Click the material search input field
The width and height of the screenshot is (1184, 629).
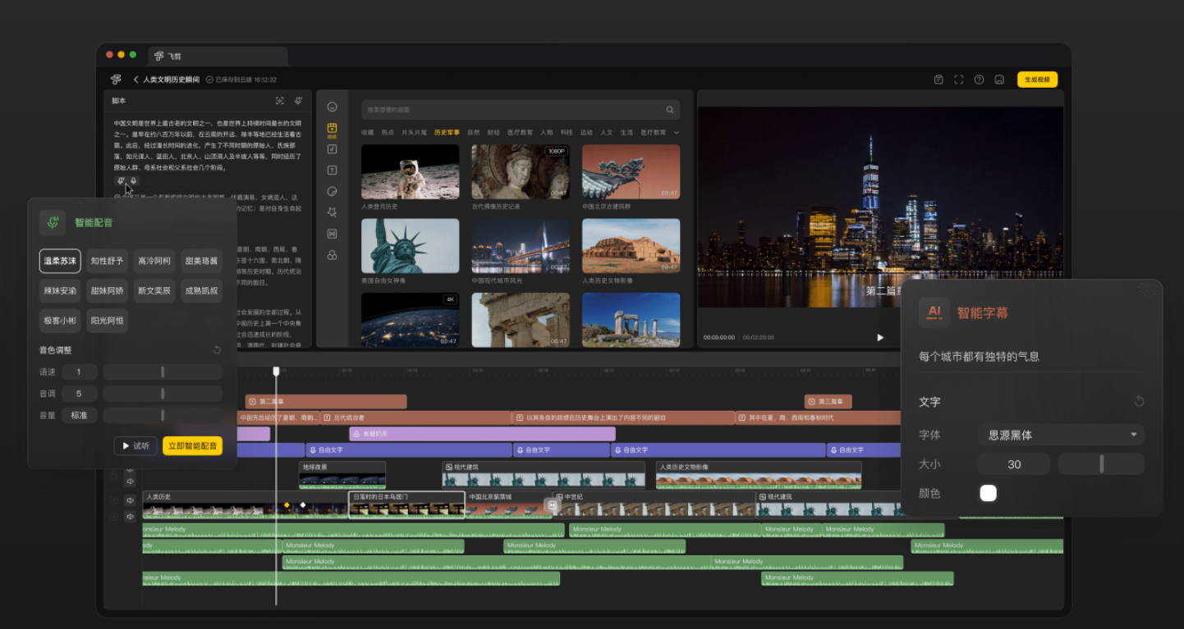click(521, 110)
